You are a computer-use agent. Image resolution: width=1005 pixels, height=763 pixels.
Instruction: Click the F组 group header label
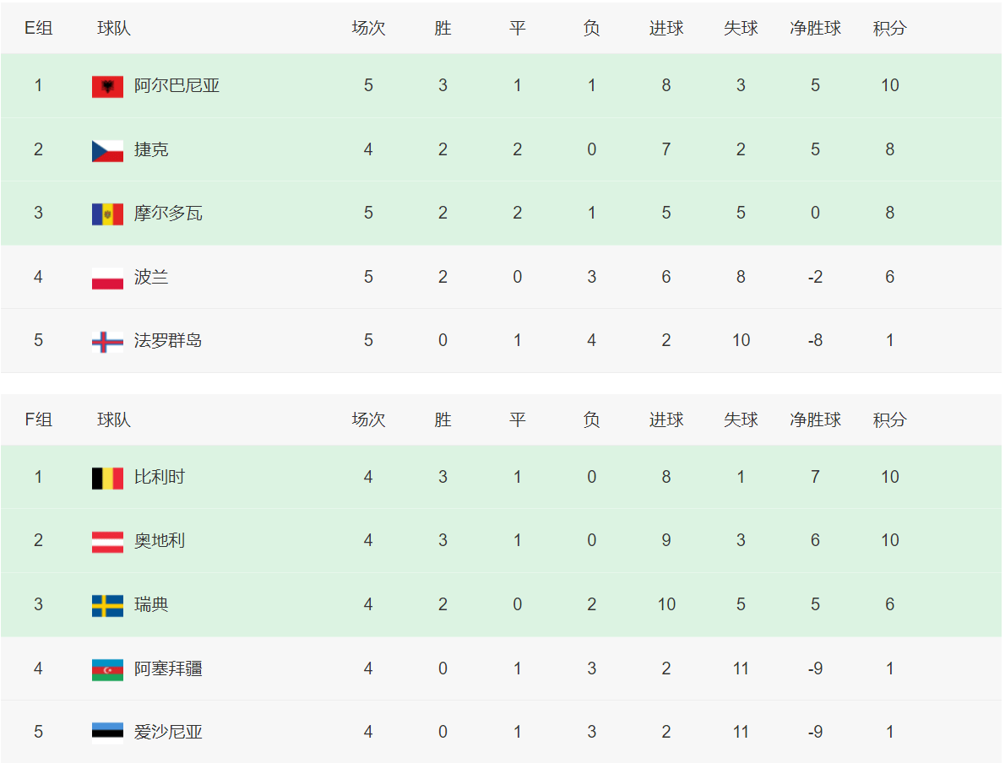click(39, 419)
